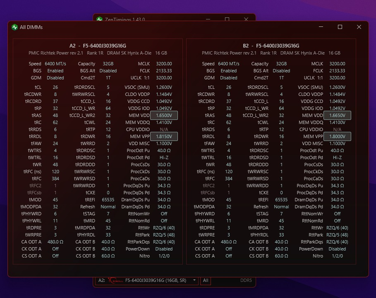Click A2 RttPark value RZQ/5 (48)

click(x=164, y=235)
